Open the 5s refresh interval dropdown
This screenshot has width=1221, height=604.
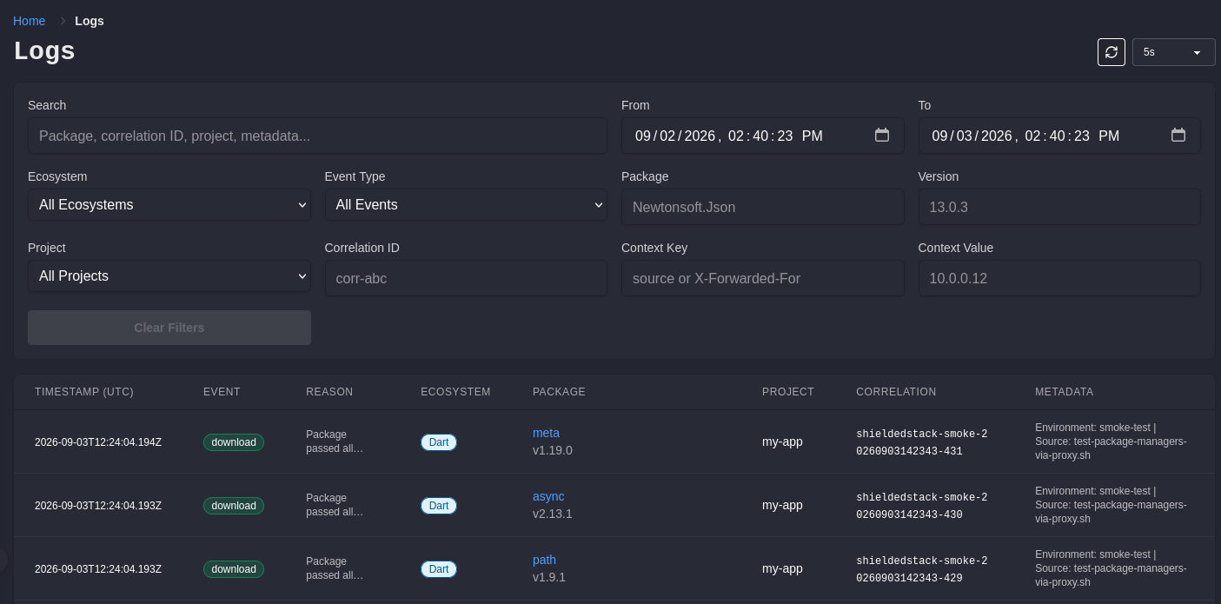pyautogui.click(x=1174, y=52)
